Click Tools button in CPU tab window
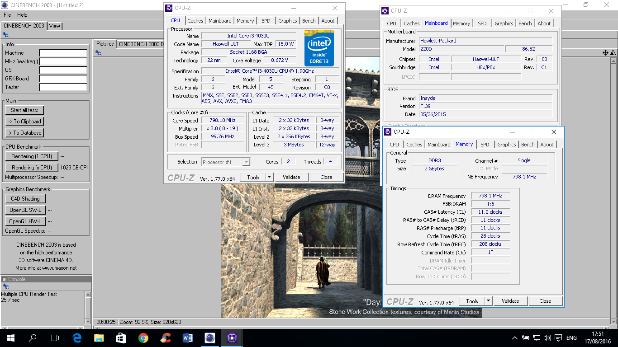This screenshot has width=618, height=347. point(253,177)
